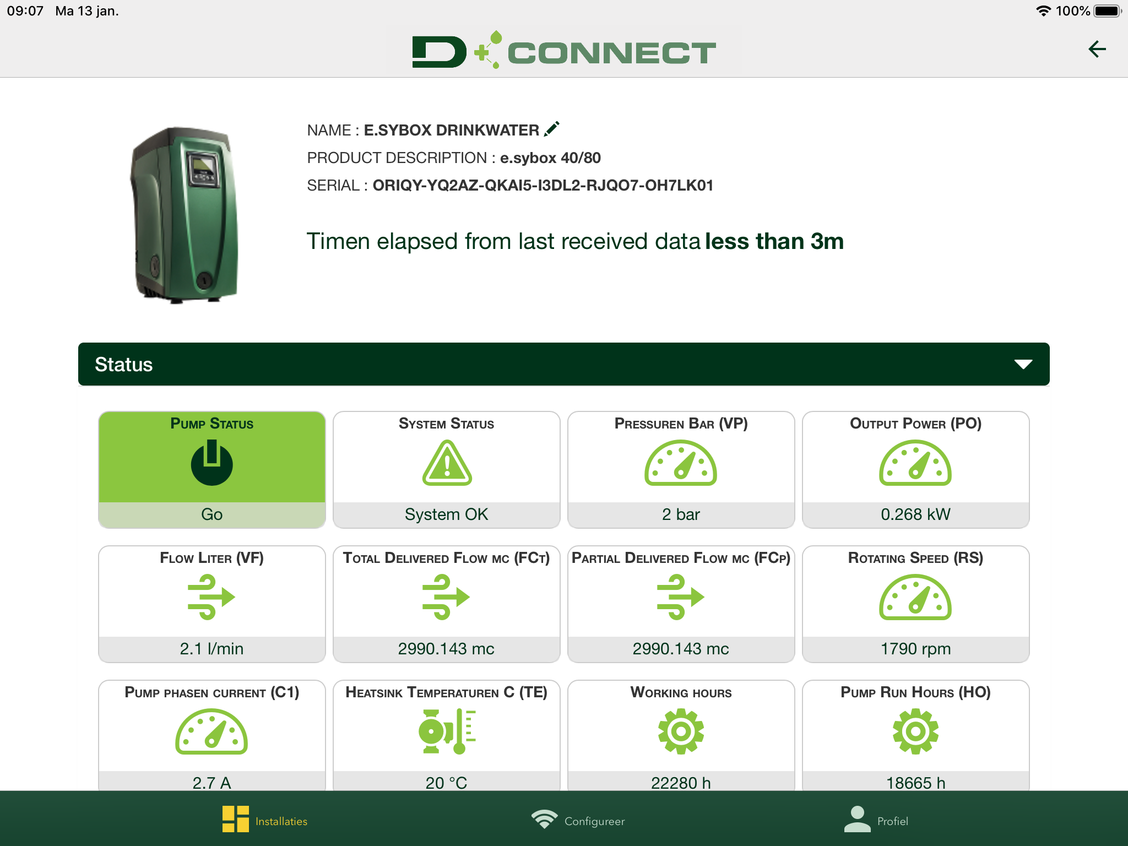This screenshot has width=1128, height=846.
Task: Tap the wifi status icon in status bar
Action: click(1043, 11)
